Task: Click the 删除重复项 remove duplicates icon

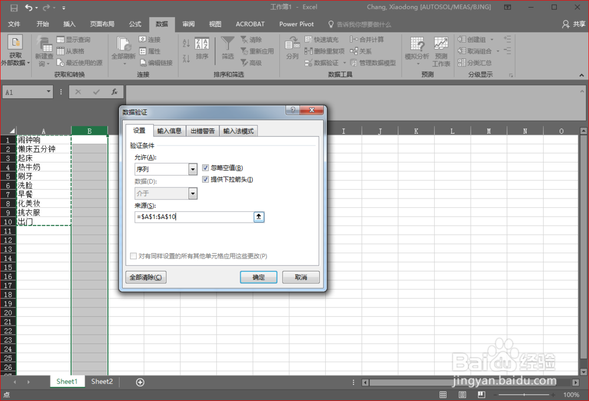Action: click(x=309, y=51)
